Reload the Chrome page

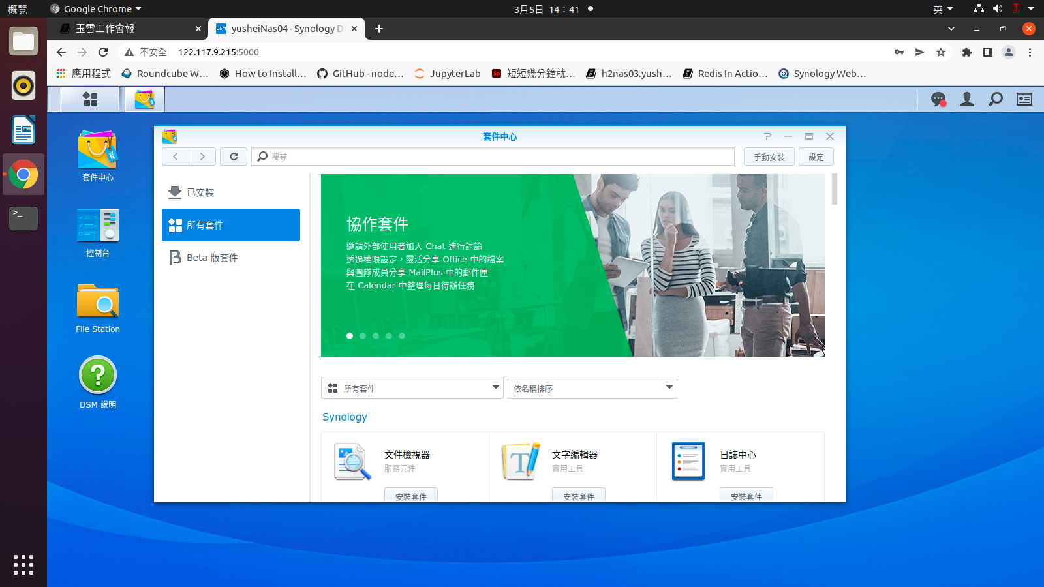click(103, 52)
